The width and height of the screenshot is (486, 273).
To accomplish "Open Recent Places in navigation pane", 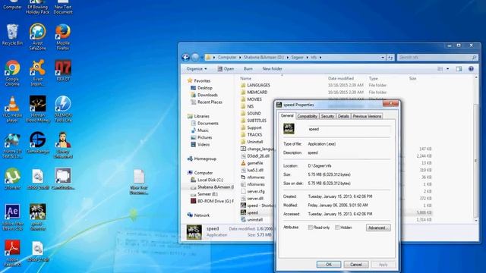I will (x=206, y=102).
